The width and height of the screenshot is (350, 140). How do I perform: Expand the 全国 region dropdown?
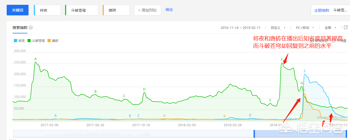tap(330, 28)
